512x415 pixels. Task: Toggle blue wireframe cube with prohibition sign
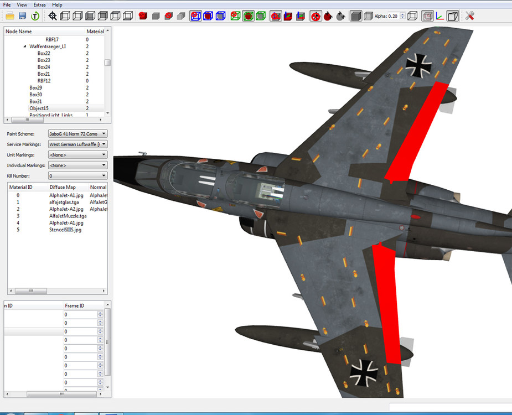195,15
